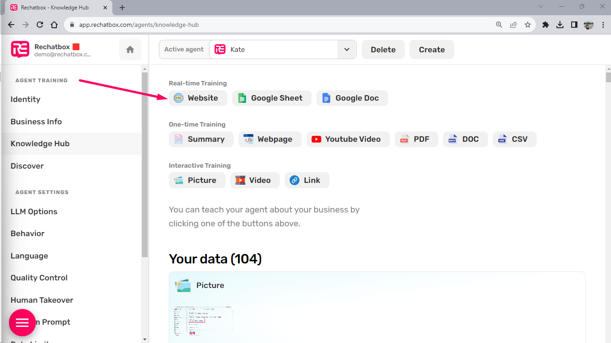Go to dashboard via home icon button
The width and height of the screenshot is (611, 343).
click(130, 50)
